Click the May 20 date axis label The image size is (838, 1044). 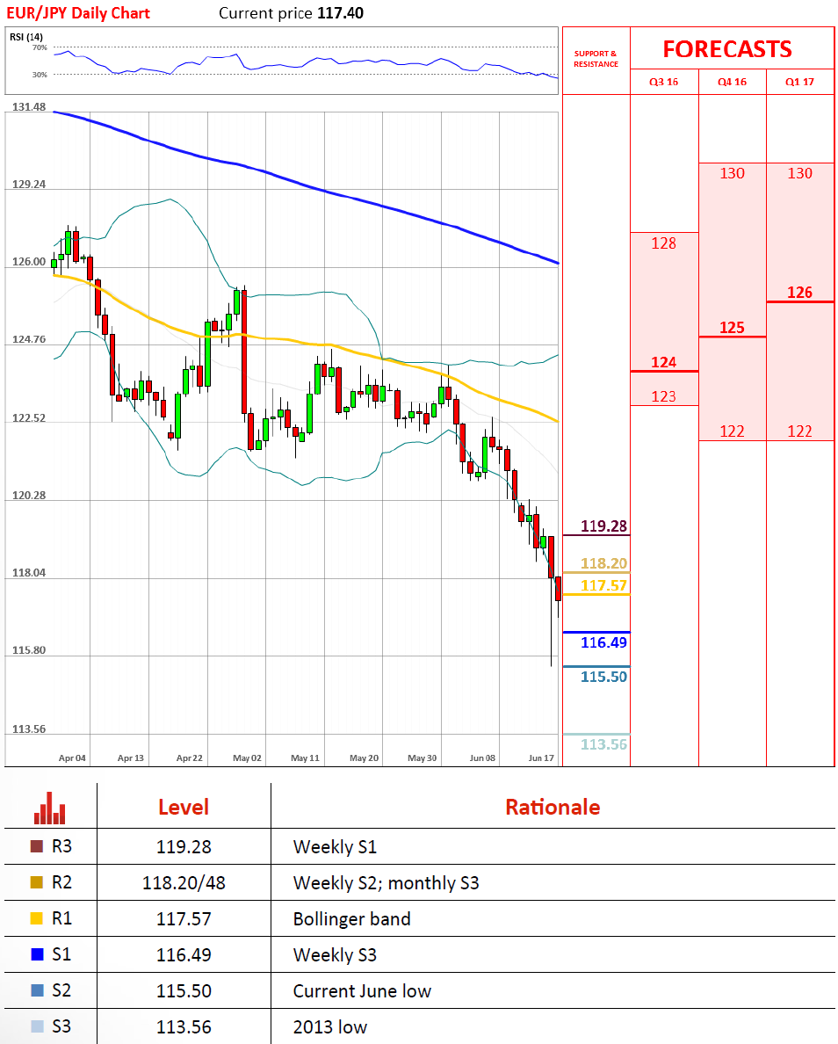coord(364,758)
